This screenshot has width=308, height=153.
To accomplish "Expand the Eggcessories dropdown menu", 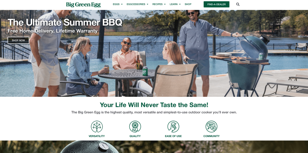I will pos(137,4).
